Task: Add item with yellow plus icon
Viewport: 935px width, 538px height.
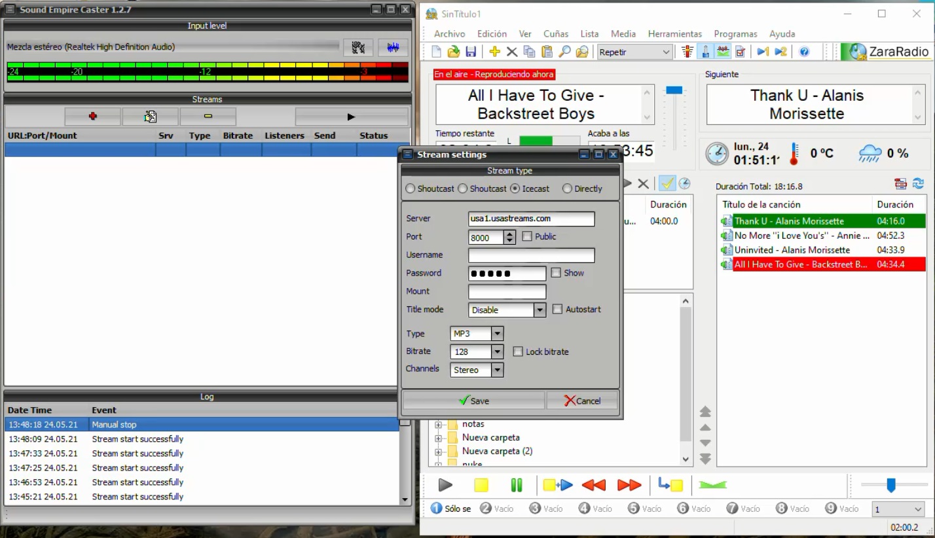Action: coord(494,52)
